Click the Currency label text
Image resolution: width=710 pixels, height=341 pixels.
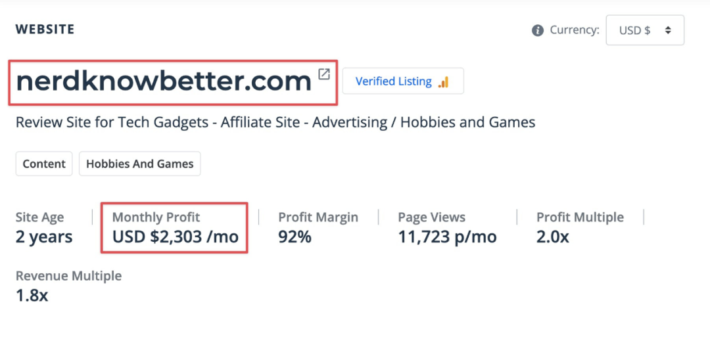pos(574,30)
